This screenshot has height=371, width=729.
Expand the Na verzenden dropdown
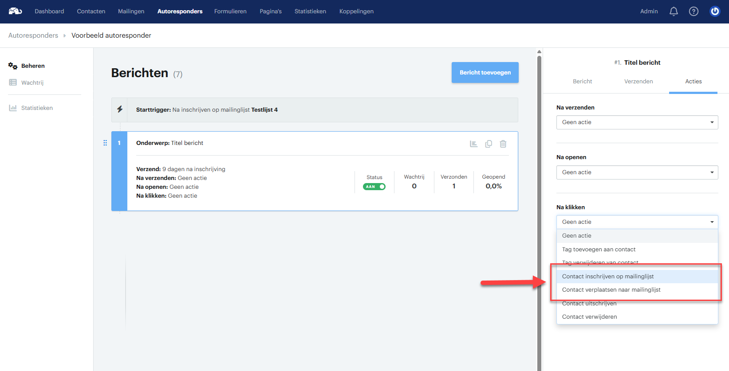tap(637, 122)
